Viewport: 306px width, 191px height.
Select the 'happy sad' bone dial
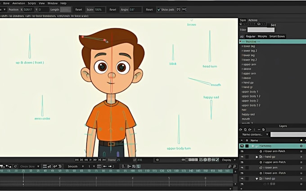click(x=211, y=110)
